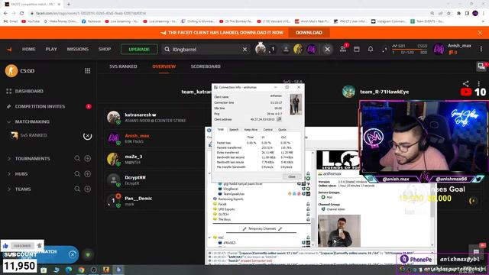Click the green UPGRADE button
This screenshot has width=489, height=275.
139,49
